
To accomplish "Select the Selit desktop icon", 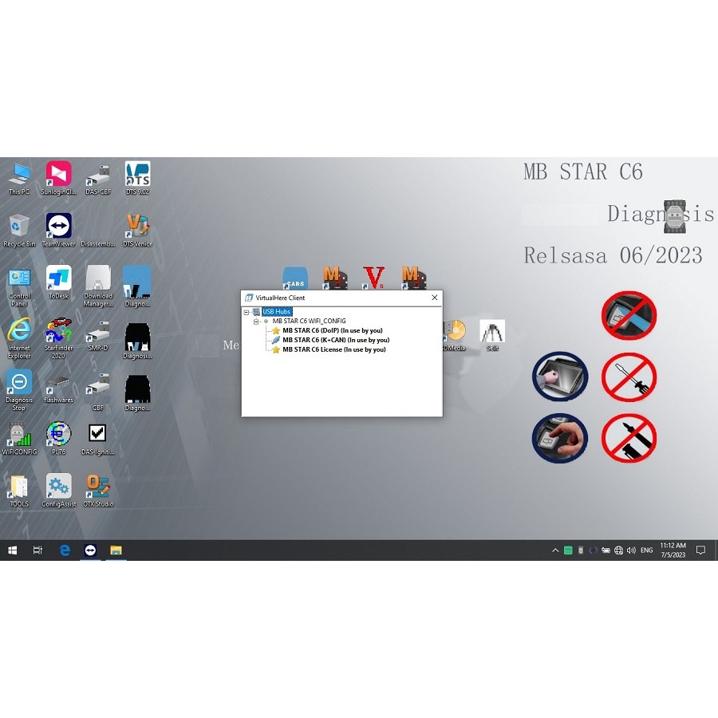I will pyautogui.click(x=492, y=335).
